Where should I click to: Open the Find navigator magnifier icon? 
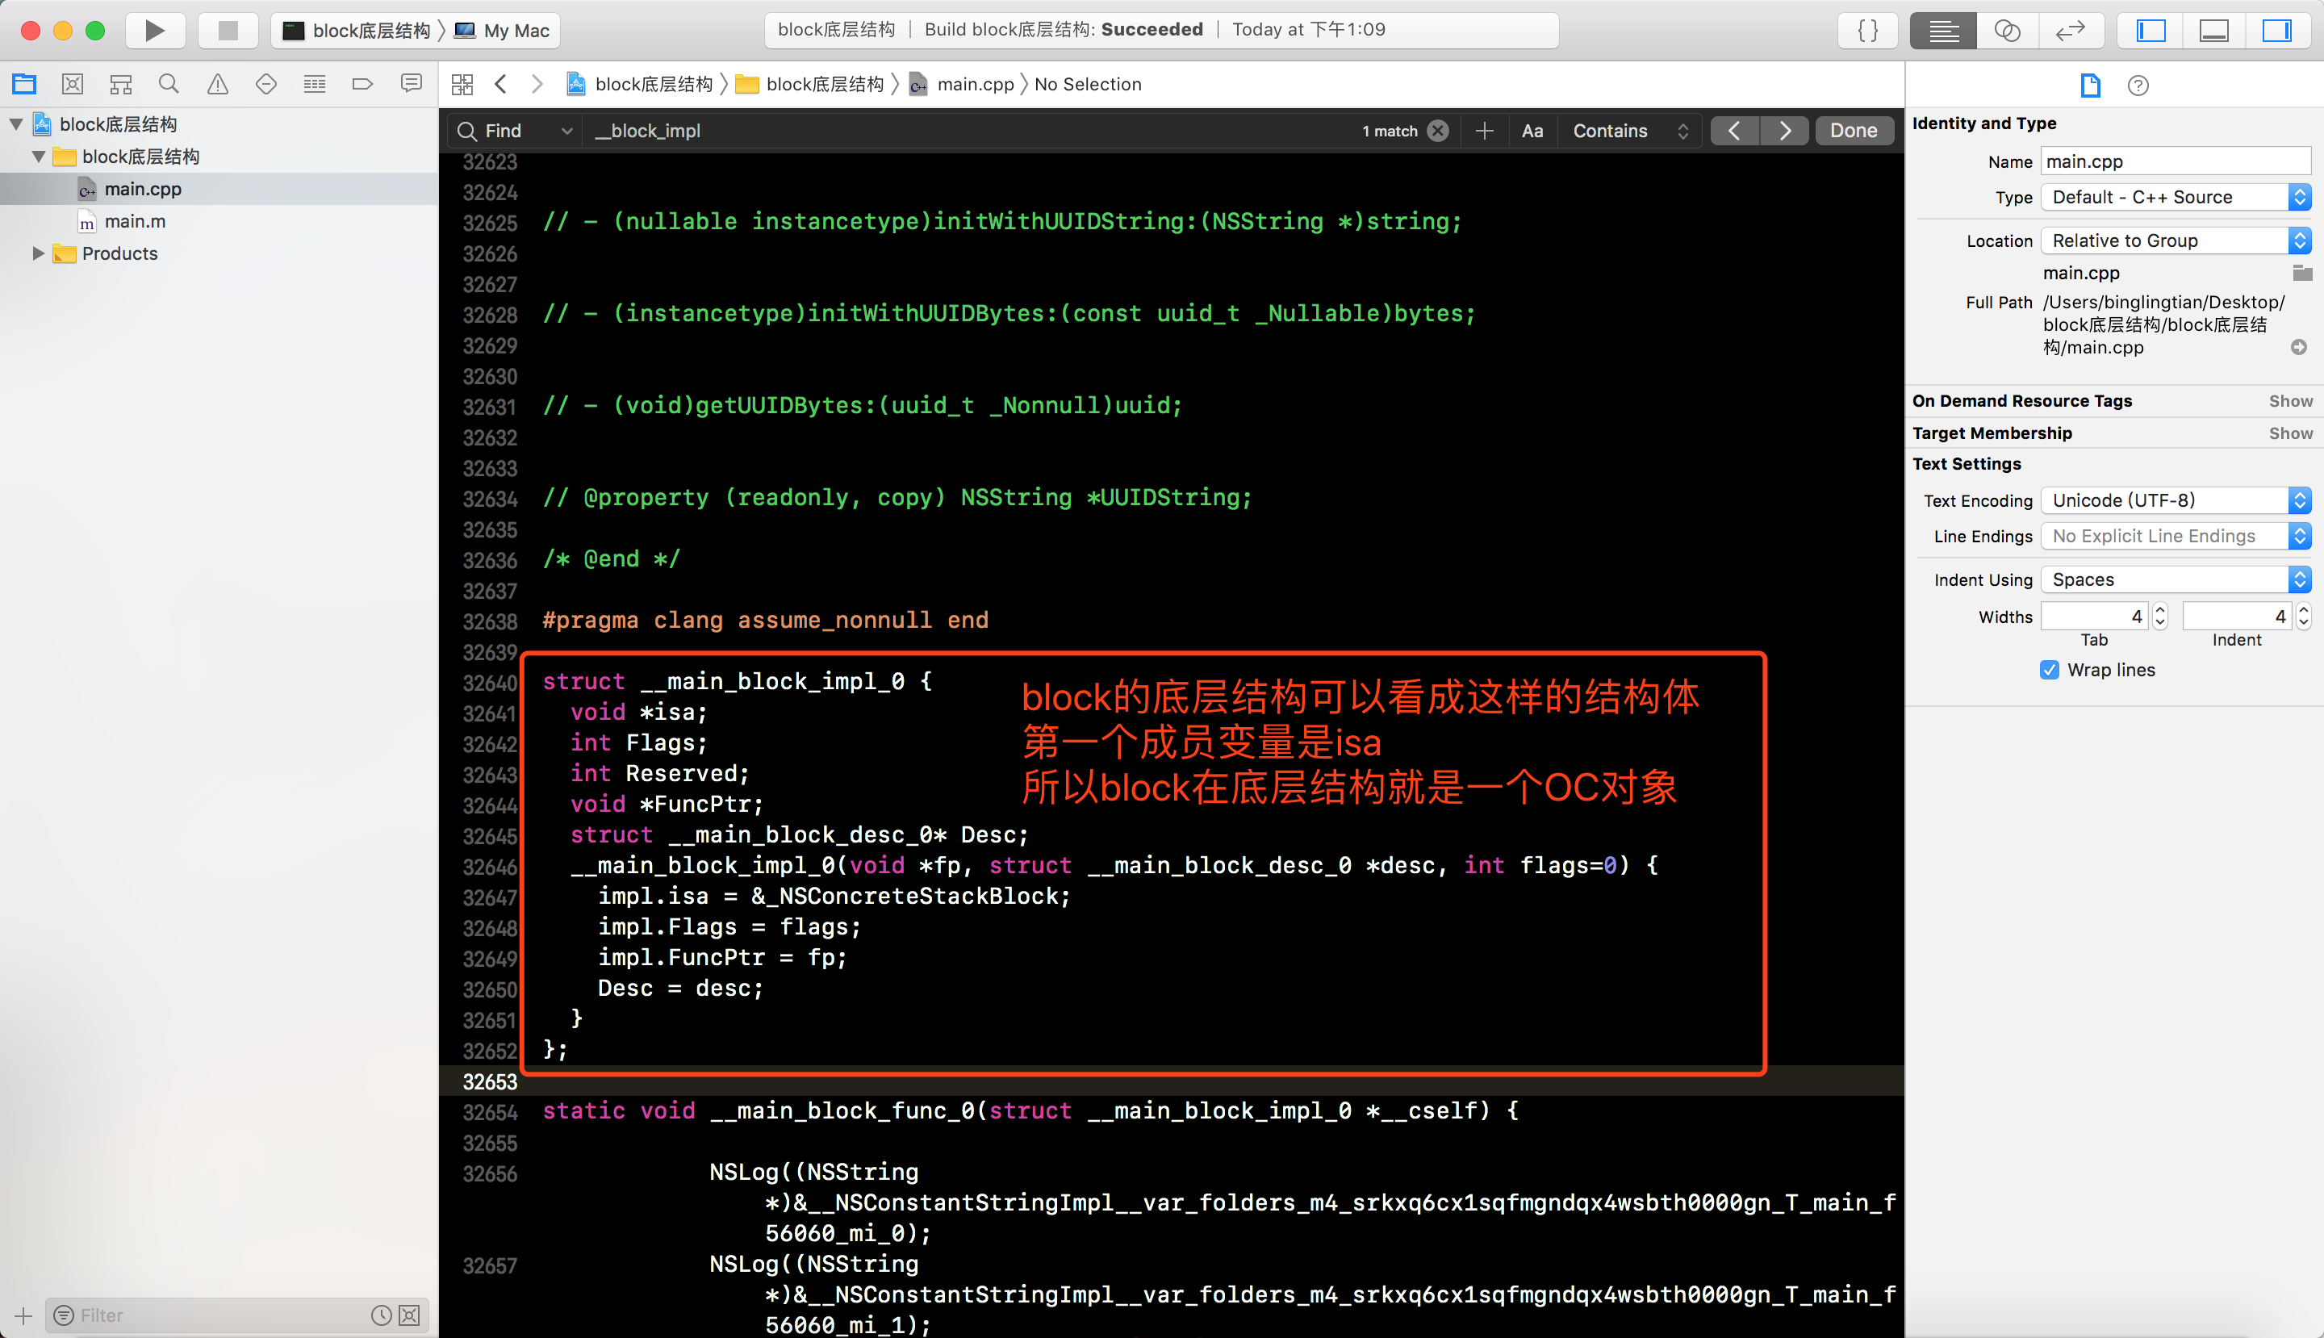click(168, 85)
